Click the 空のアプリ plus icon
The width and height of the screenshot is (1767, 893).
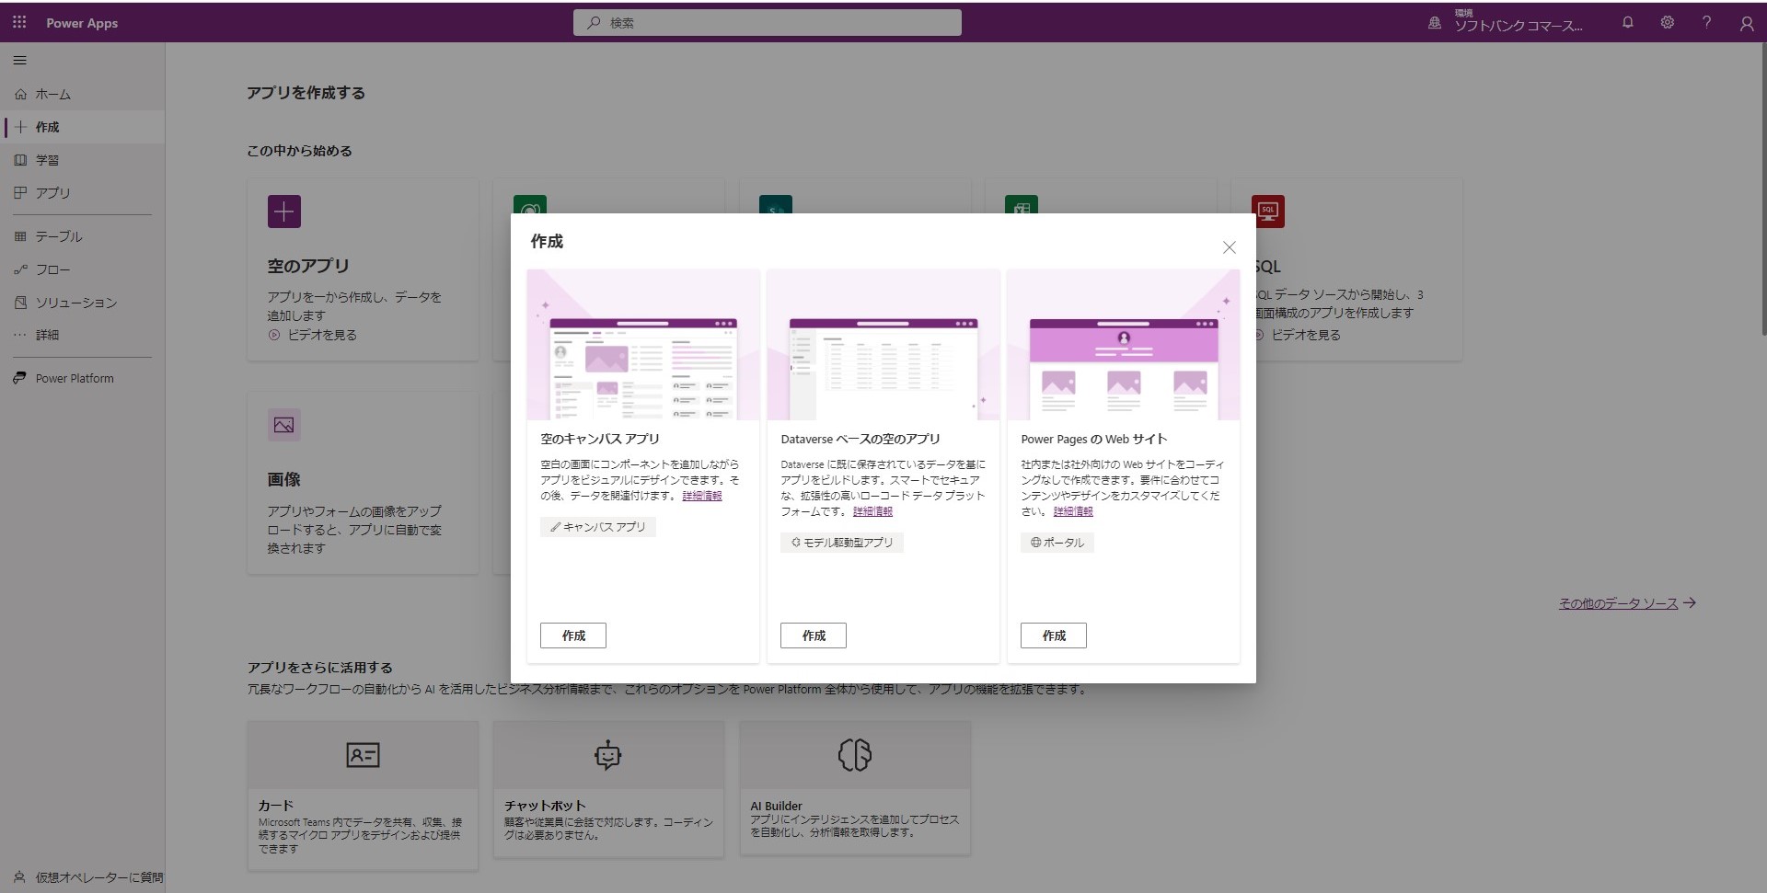click(284, 212)
